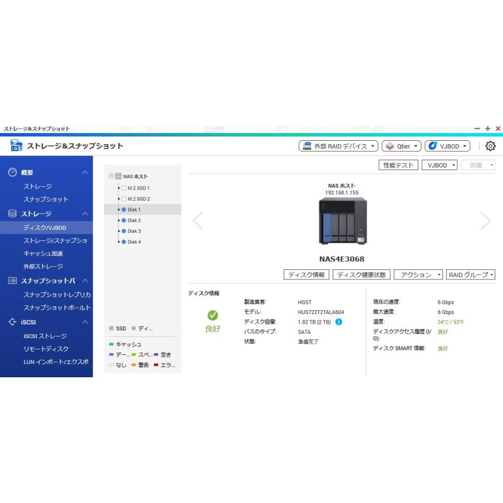This screenshot has height=503, width=503.
Task: Collapse the NAS ホスト tree node
Action: click(x=111, y=176)
